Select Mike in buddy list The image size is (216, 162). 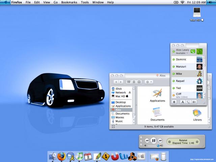click(187, 74)
